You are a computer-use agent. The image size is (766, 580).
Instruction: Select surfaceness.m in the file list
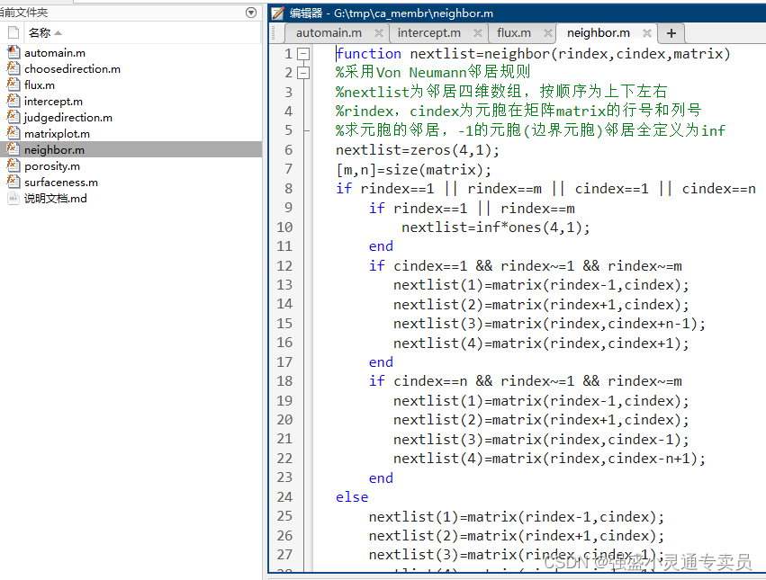pos(61,183)
